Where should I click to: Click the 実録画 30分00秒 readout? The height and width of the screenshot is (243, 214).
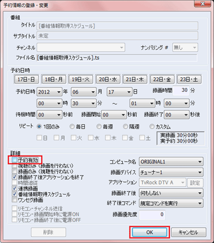click(x=179, y=135)
